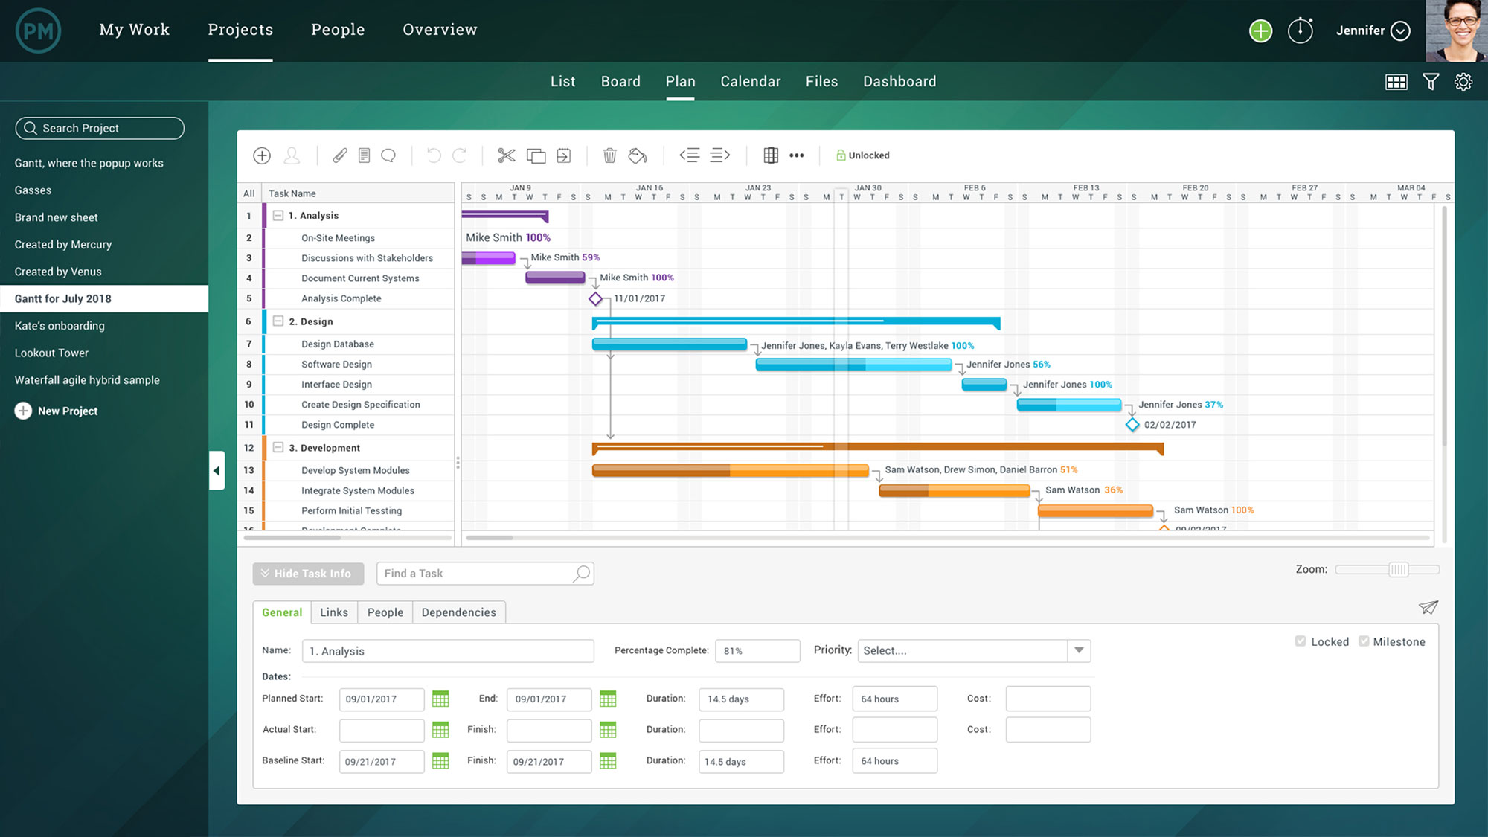Click the Tag/label icon in toolbar

(637, 155)
